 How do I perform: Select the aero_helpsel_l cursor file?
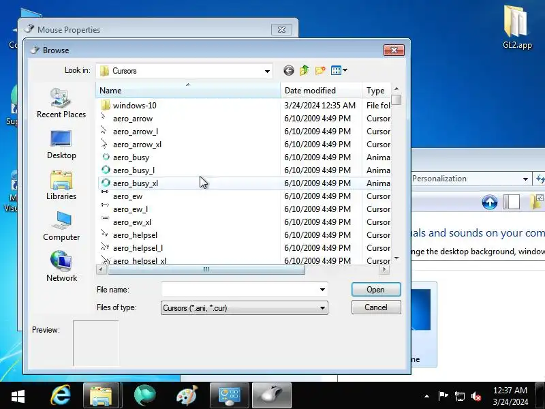pos(138,248)
